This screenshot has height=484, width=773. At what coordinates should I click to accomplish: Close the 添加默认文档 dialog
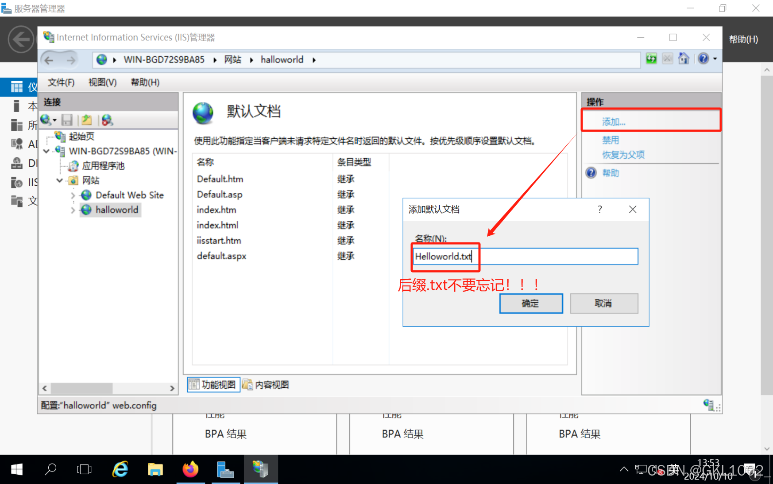click(x=633, y=210)
